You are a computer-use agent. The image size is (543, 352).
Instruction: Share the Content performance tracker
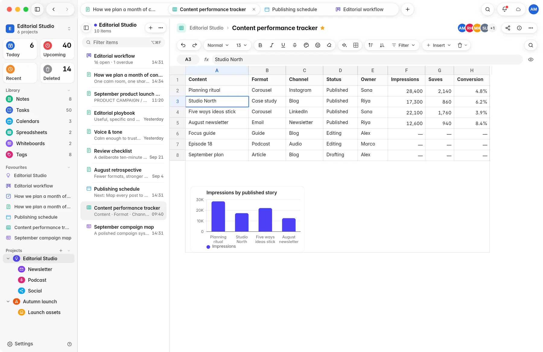click(x=508, y=28)
